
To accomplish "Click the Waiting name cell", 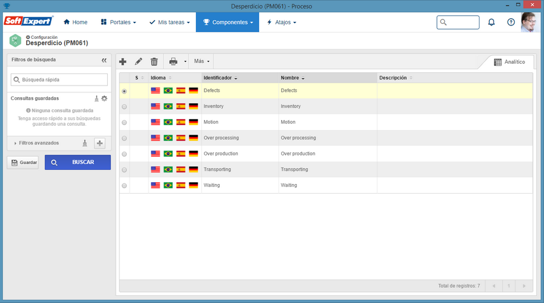I will (x=328, y=185).
